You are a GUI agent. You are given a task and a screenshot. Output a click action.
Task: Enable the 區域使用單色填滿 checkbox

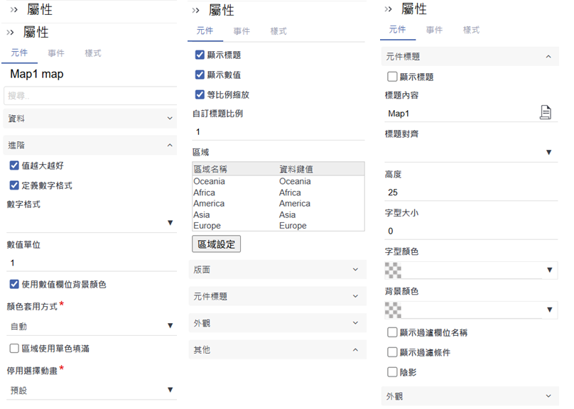click(x=14, y=349)
